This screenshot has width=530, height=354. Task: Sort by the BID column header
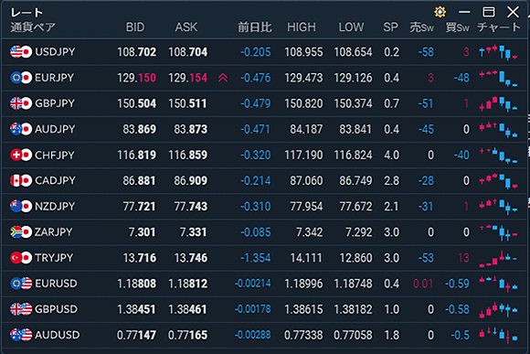coord(135,27)
